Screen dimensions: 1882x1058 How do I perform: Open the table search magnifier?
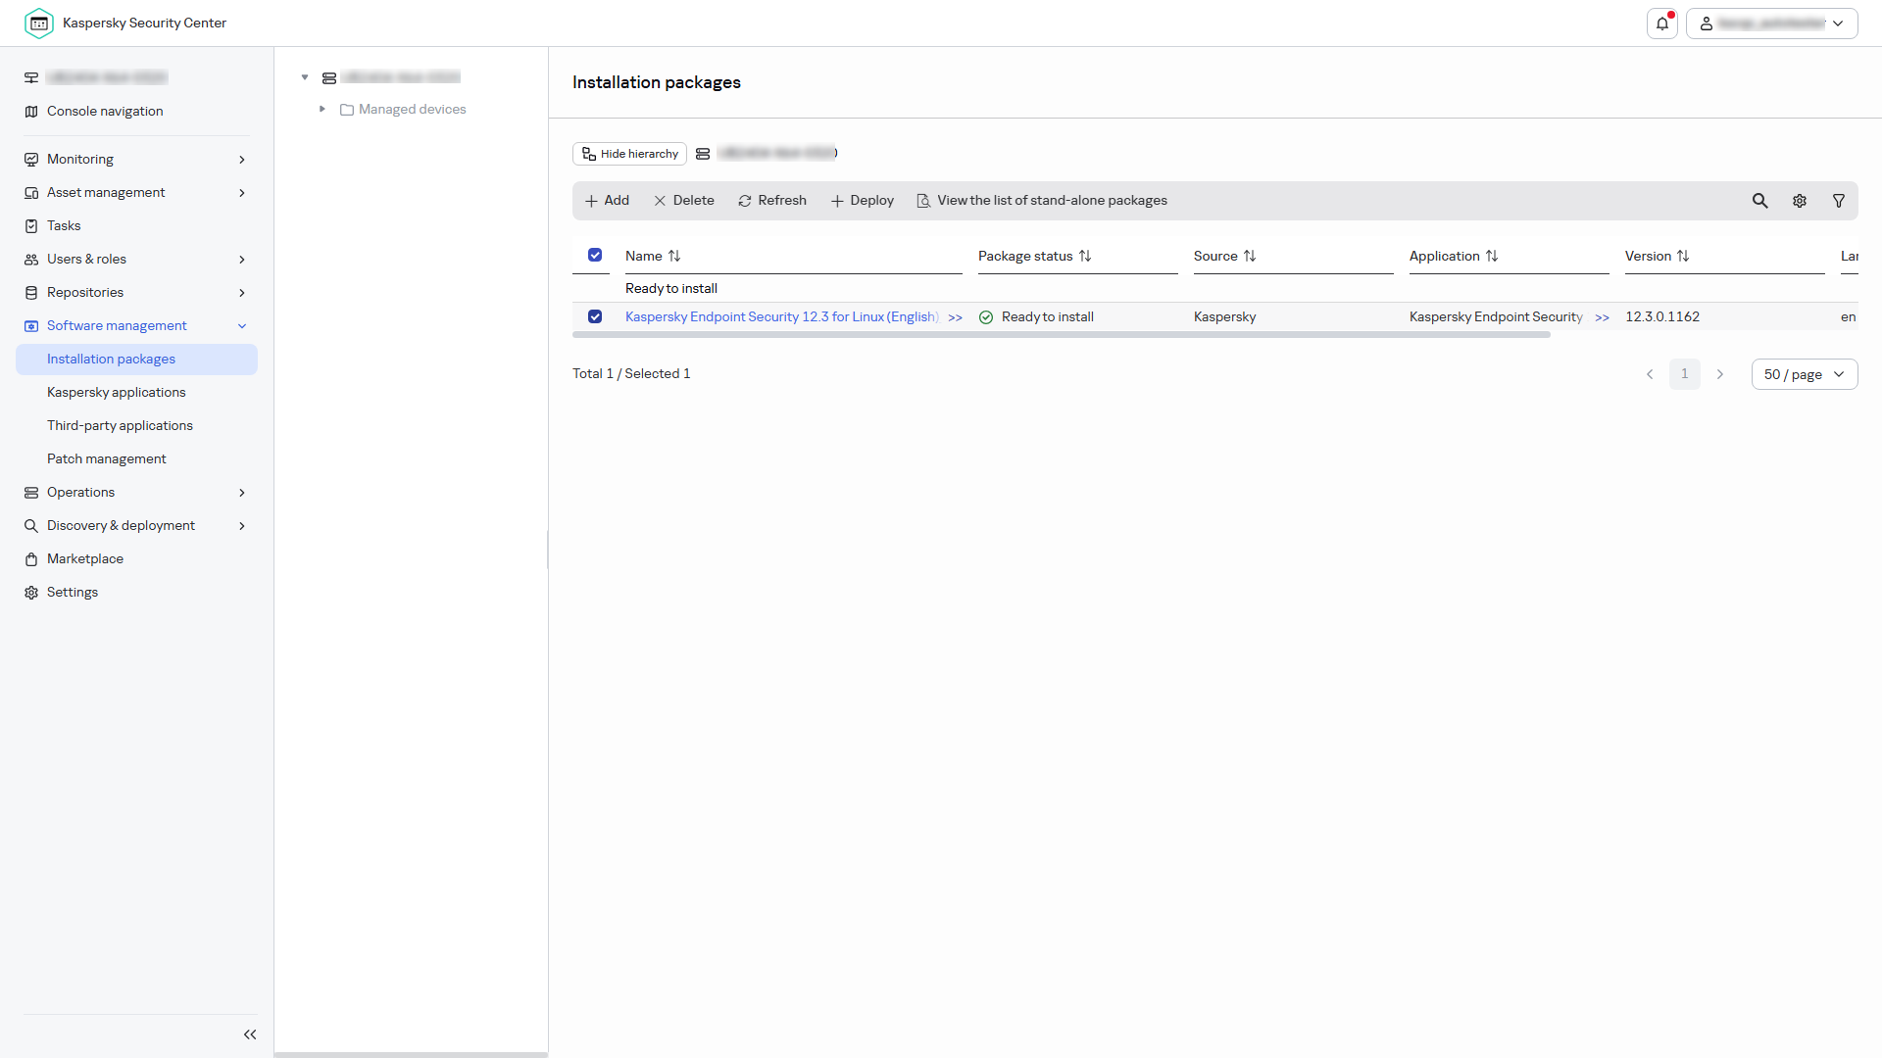[x=1760, y=201]
